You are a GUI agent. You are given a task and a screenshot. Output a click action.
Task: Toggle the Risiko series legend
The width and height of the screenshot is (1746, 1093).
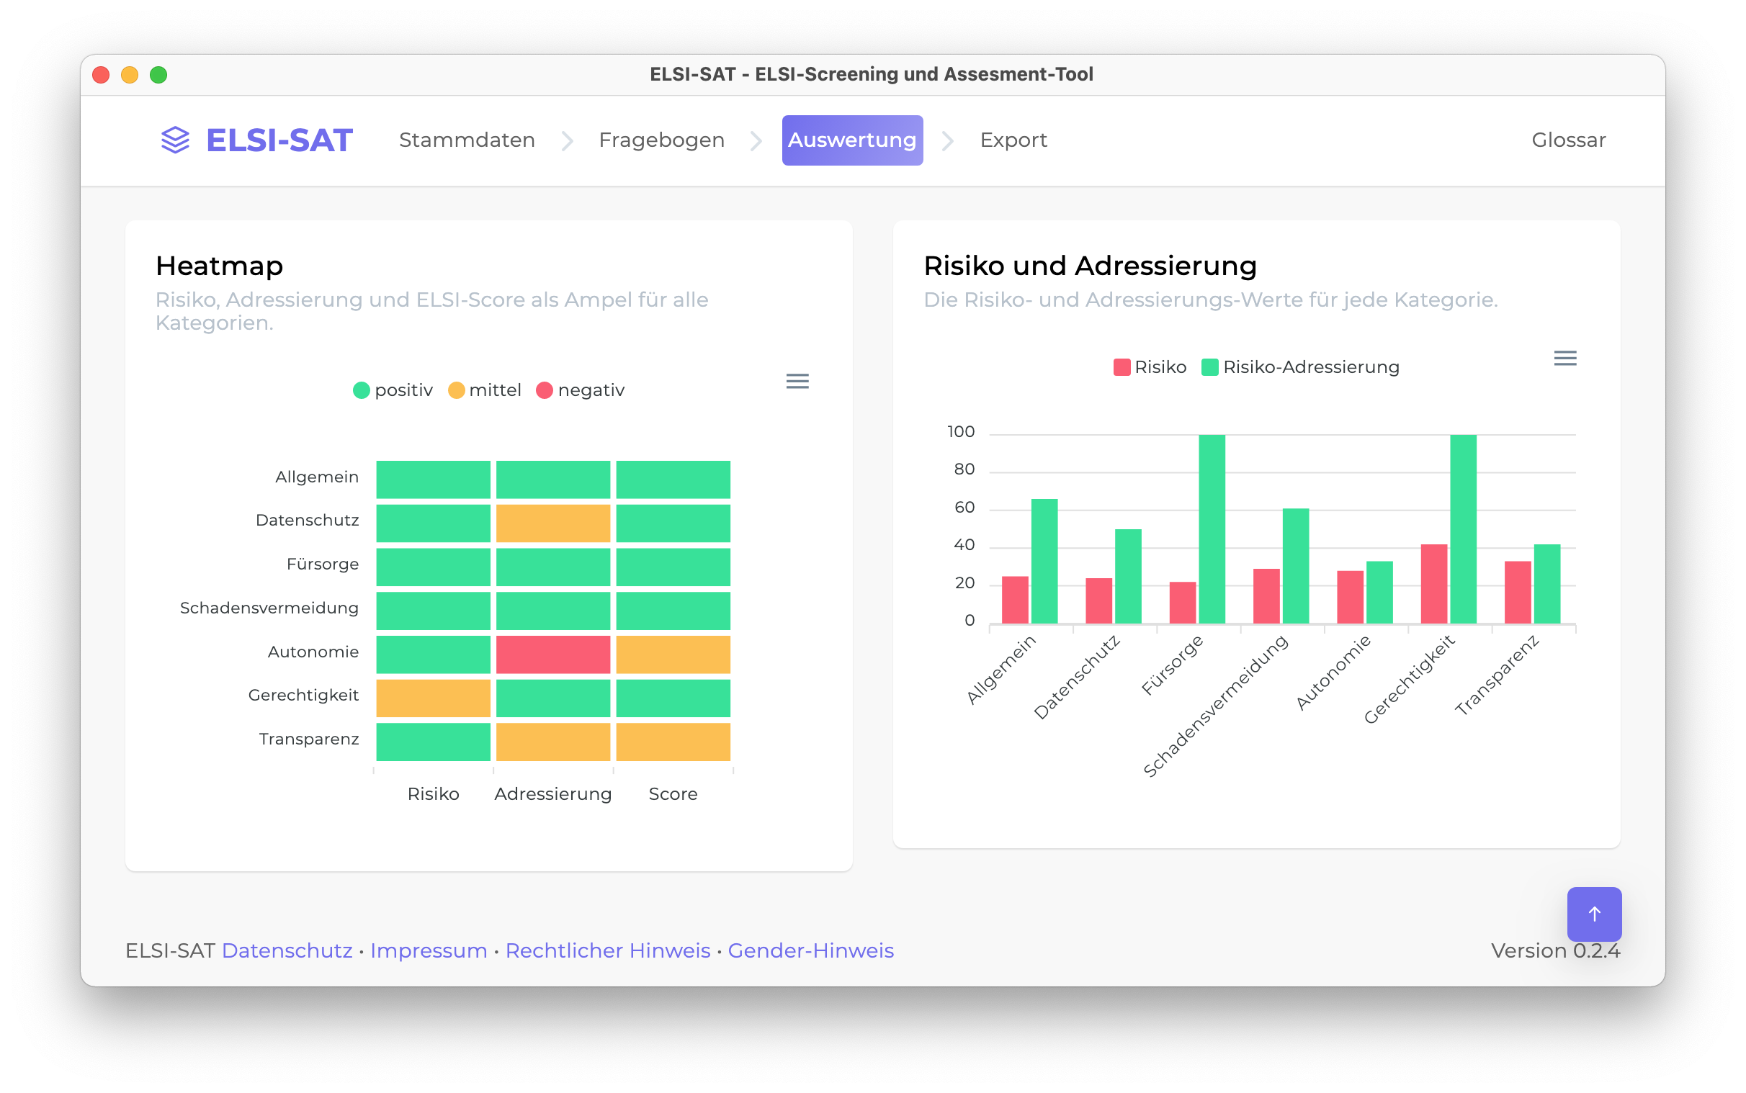[x=1150, y=367]
